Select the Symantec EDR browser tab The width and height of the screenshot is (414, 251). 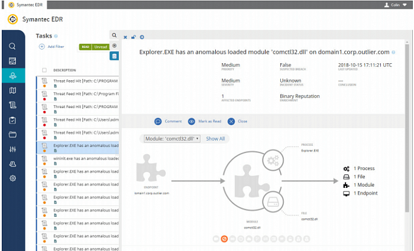click(25, 5)
